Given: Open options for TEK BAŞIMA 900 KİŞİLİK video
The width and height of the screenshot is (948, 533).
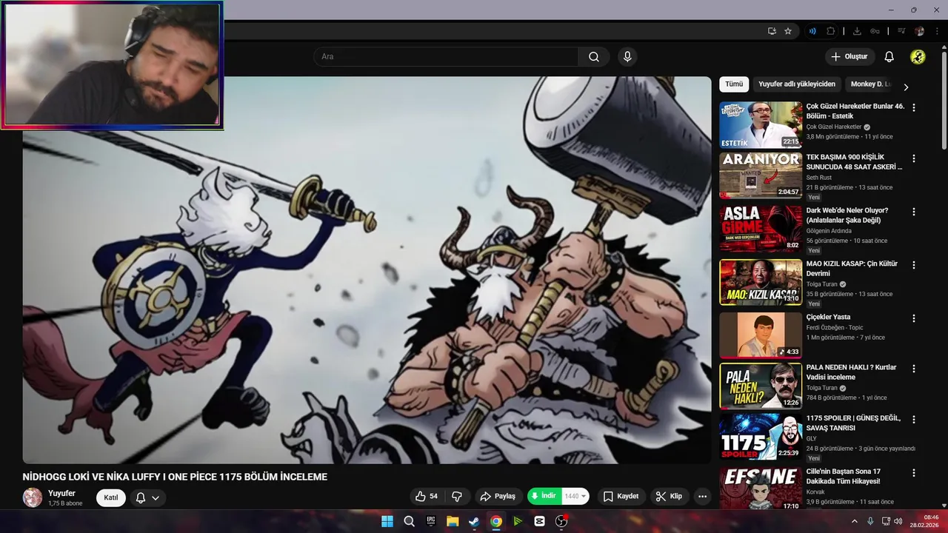Looking at the screenshot, I should tap(913, 158).
